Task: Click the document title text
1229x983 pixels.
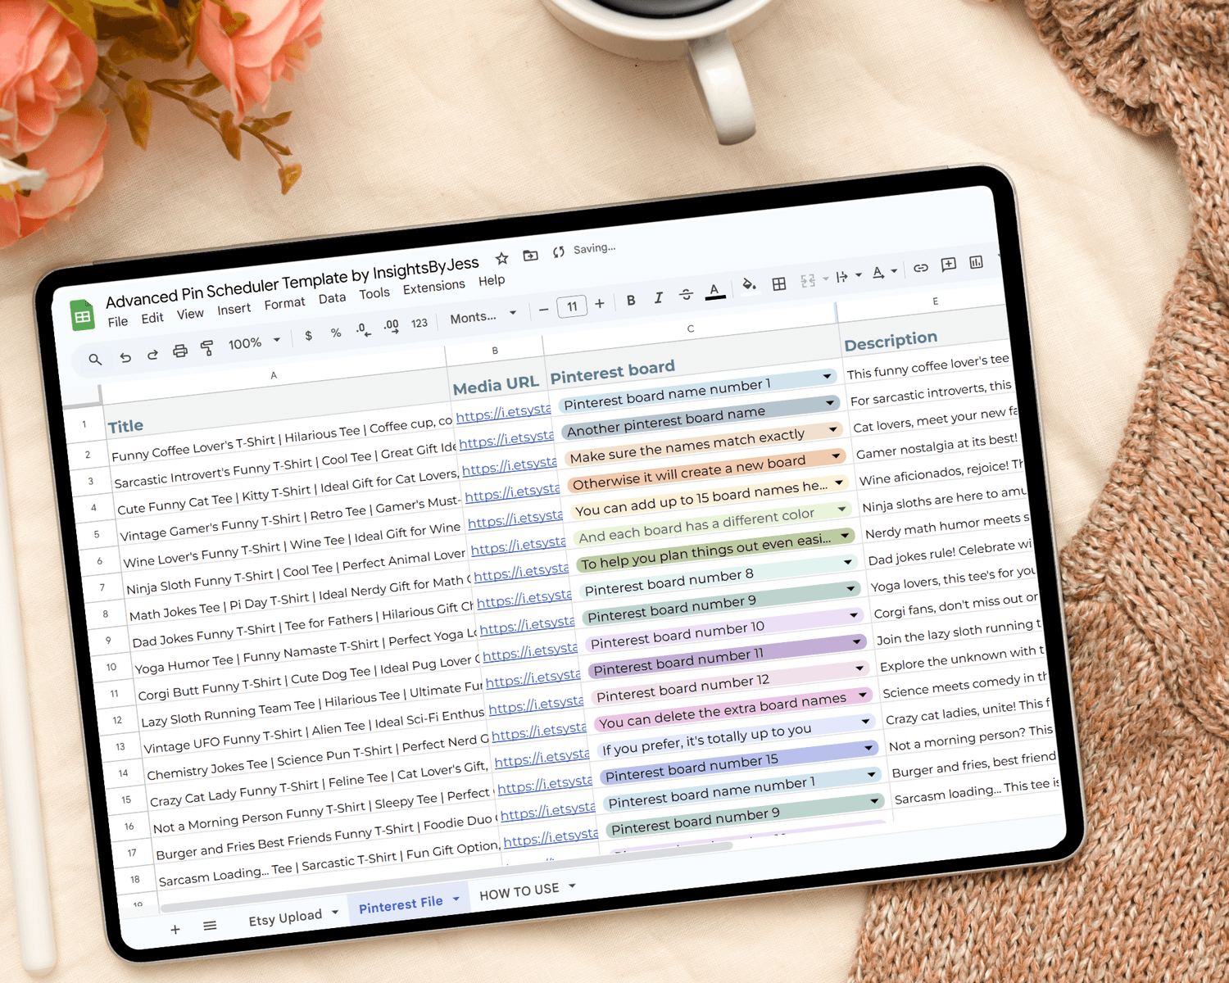Action: point(292,283)
